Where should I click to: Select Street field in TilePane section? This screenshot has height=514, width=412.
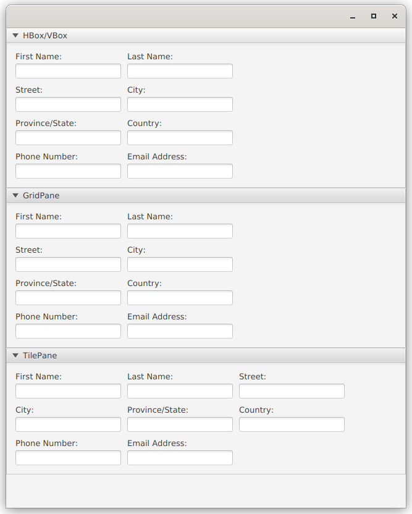point(292,391)
